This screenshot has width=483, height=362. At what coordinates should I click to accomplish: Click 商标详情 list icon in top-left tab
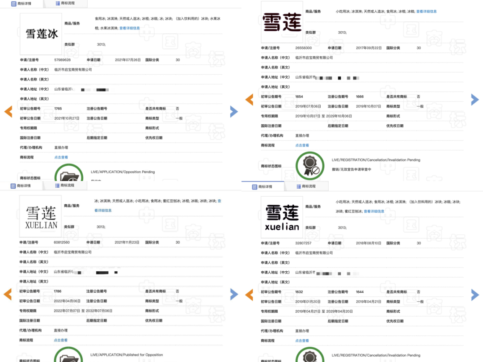pos(13,4)
